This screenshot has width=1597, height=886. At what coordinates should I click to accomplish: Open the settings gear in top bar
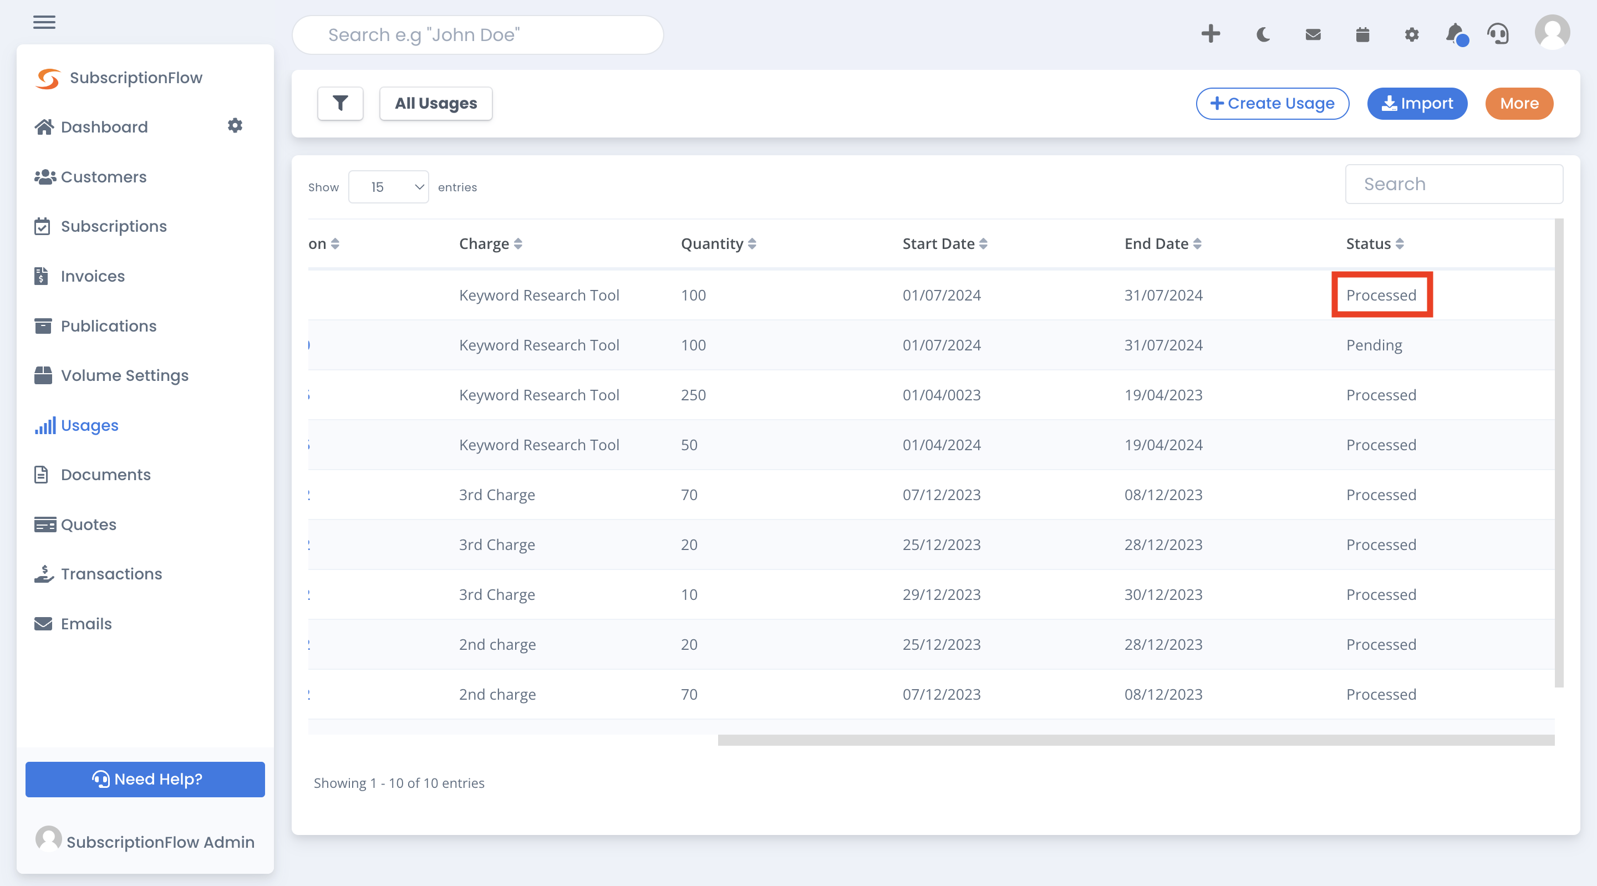pos(1411,34)
